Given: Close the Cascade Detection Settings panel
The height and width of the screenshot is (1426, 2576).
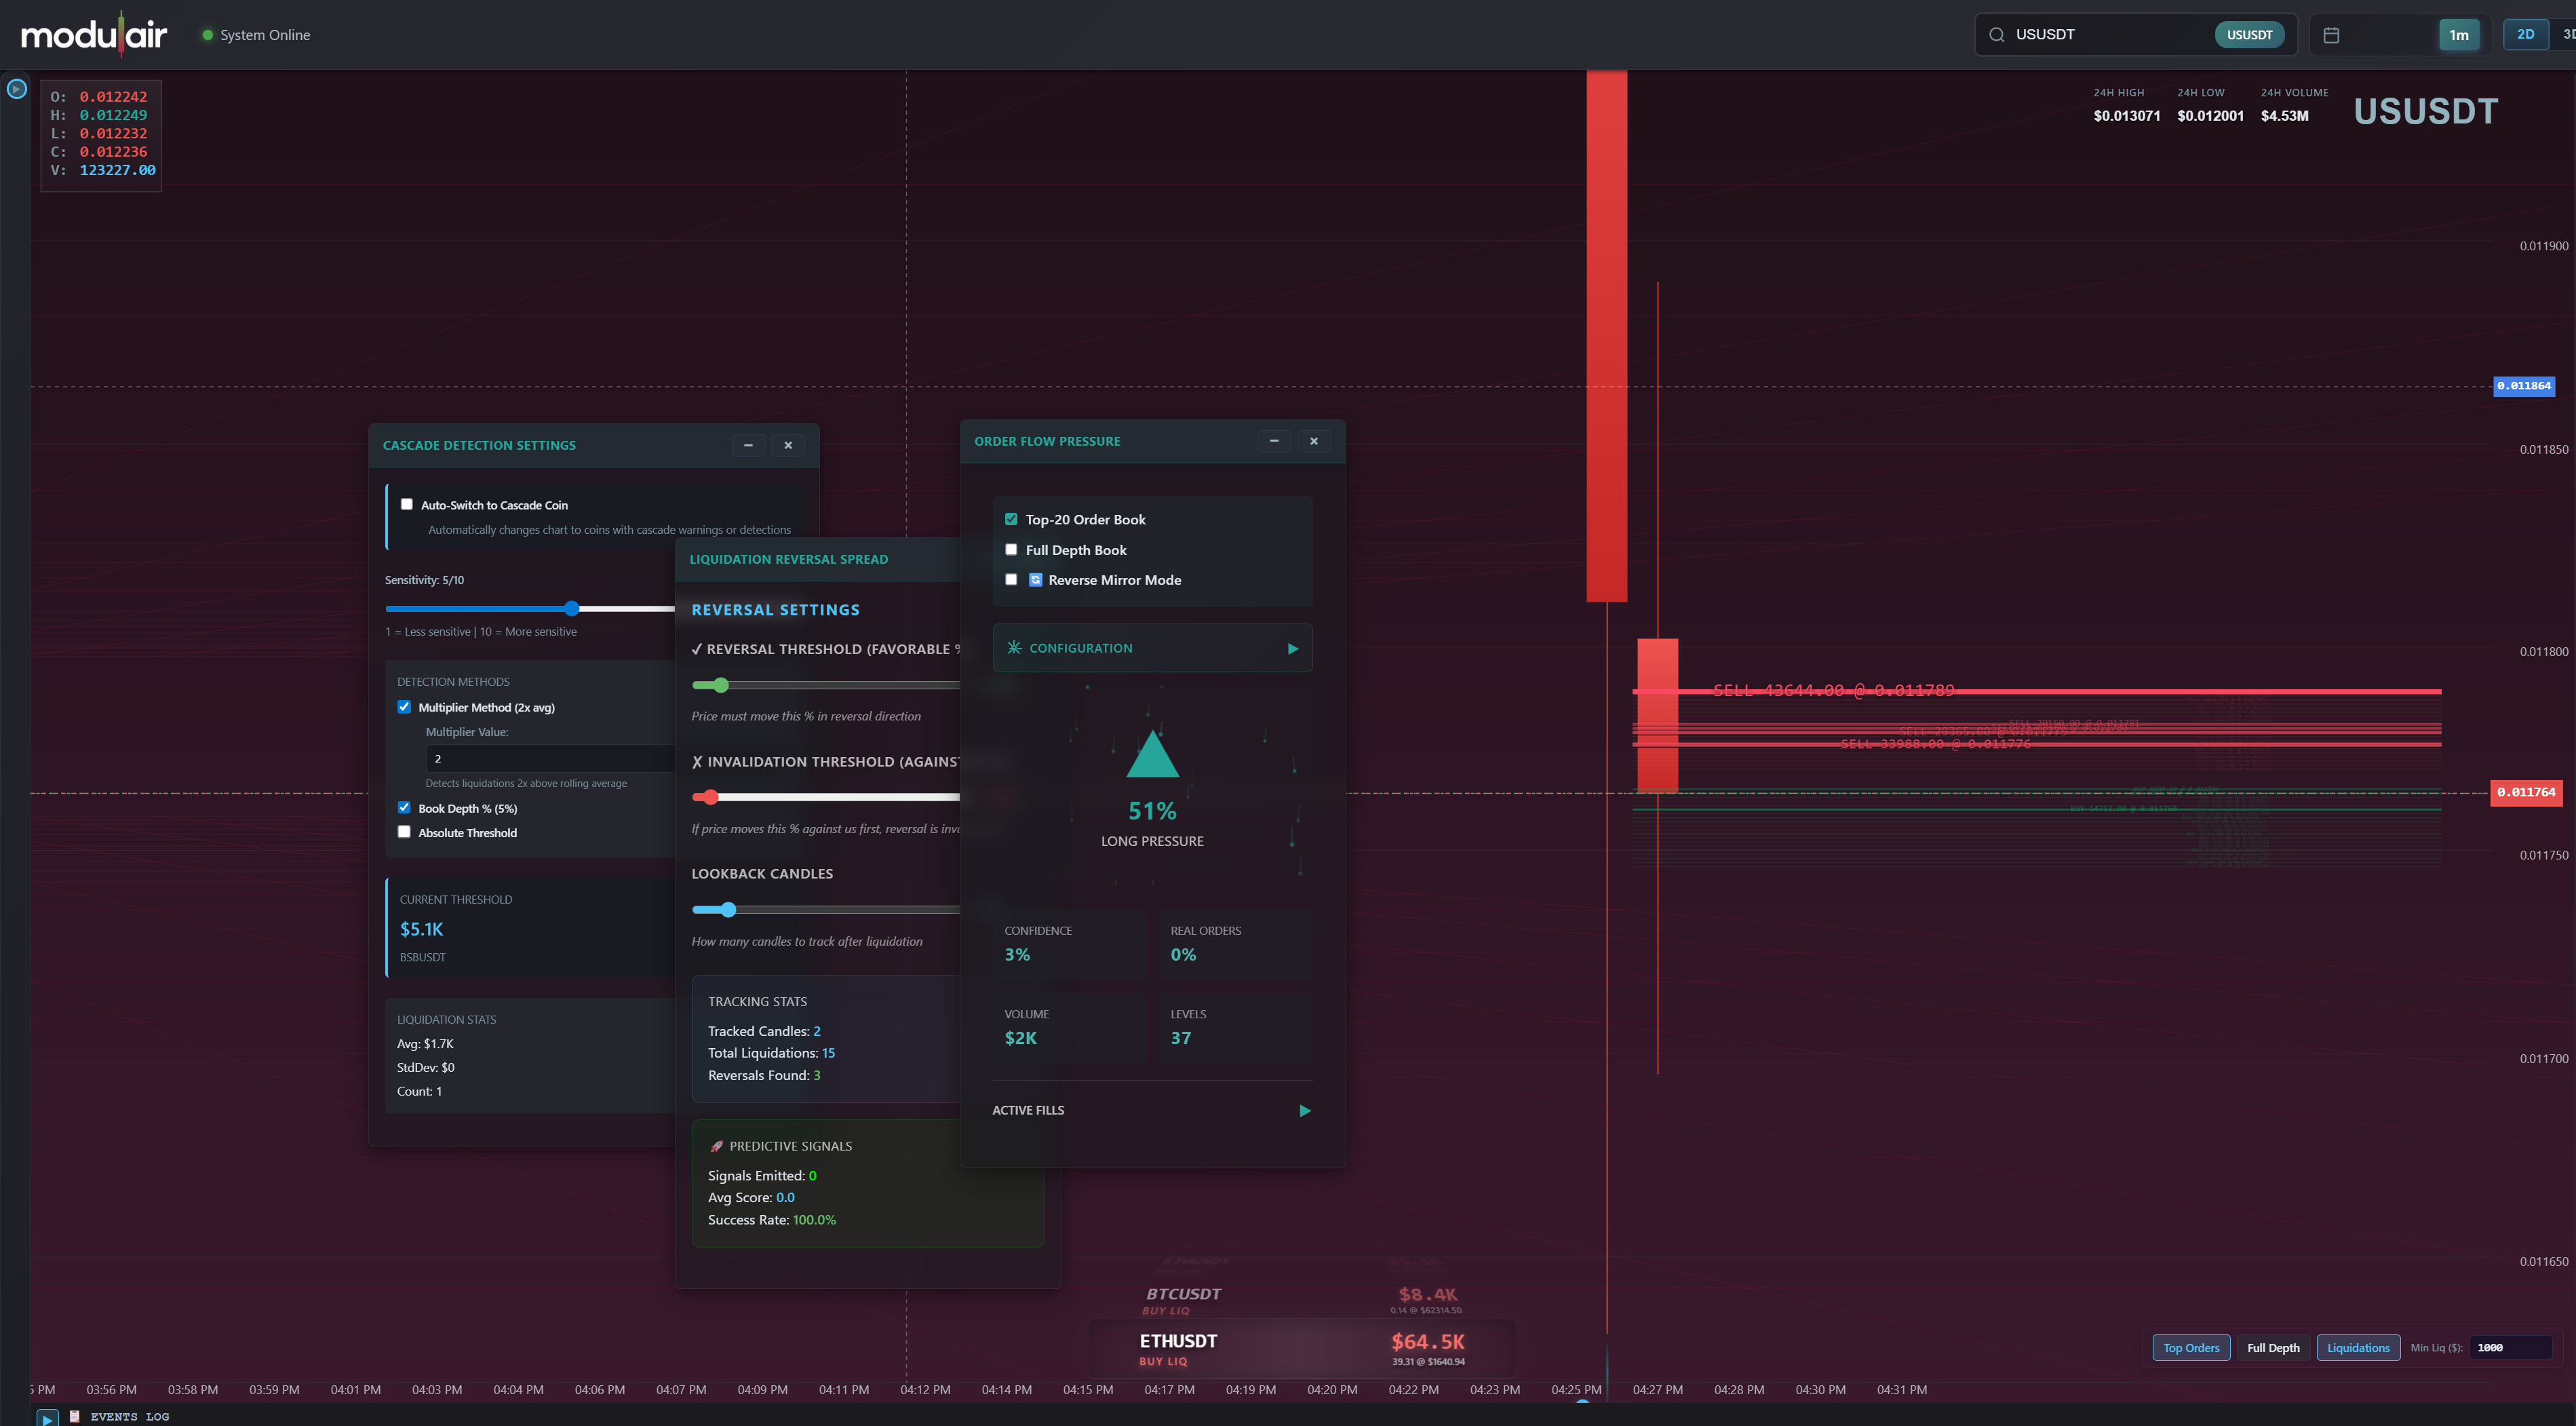Looking at the screenshot, I should pos(788,445).
